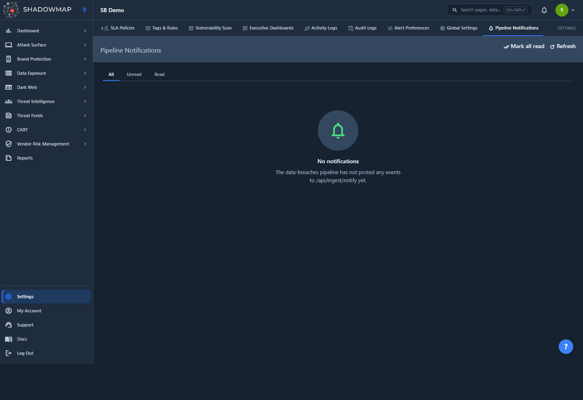Image resolution: width=583 pixels, height=400 pixels.
Task: Click the green S user avatar
Action: point(562,10)
